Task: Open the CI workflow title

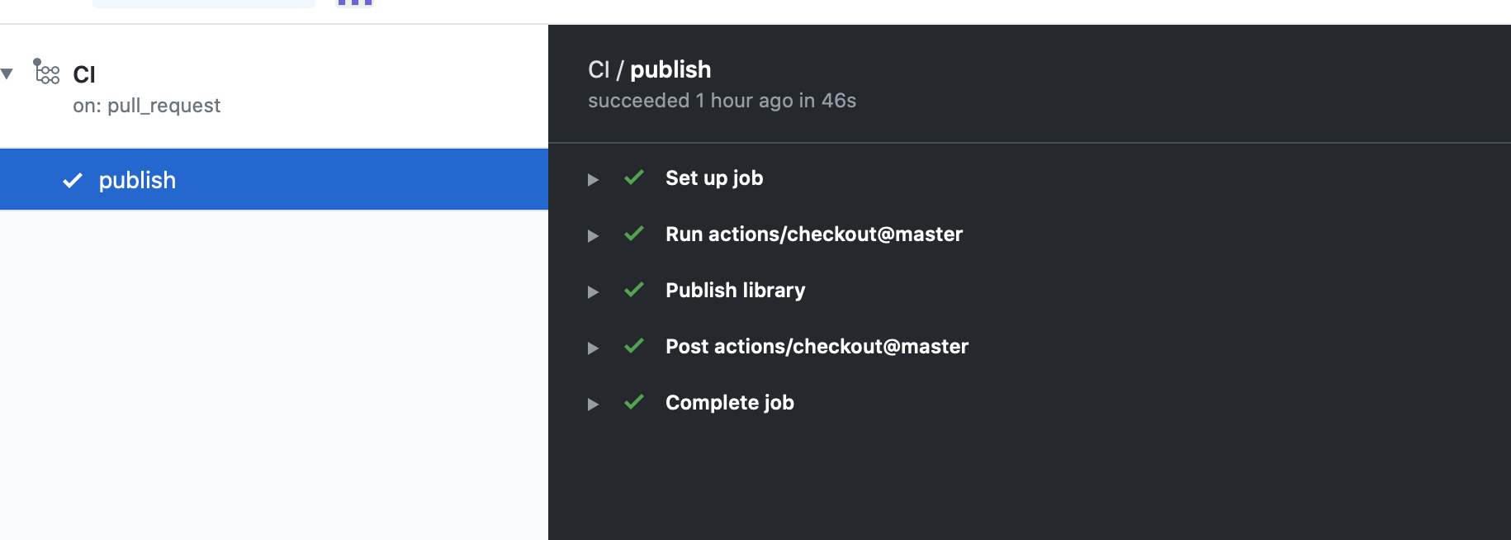Action: pos(84,74)
